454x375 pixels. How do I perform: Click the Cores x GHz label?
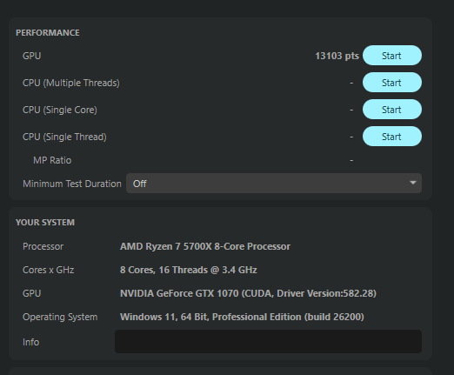[49, 270]
